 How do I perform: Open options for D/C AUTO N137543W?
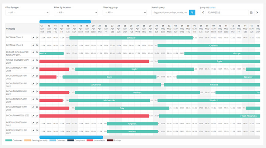(x=37, y=100)
